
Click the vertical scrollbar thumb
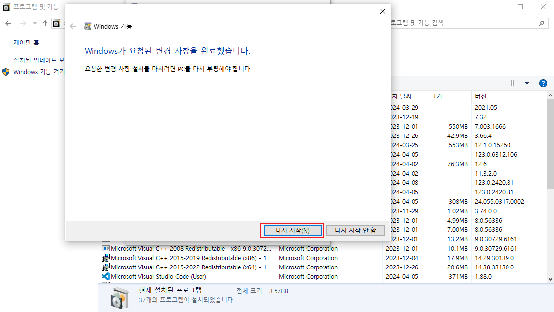[550, 145]
